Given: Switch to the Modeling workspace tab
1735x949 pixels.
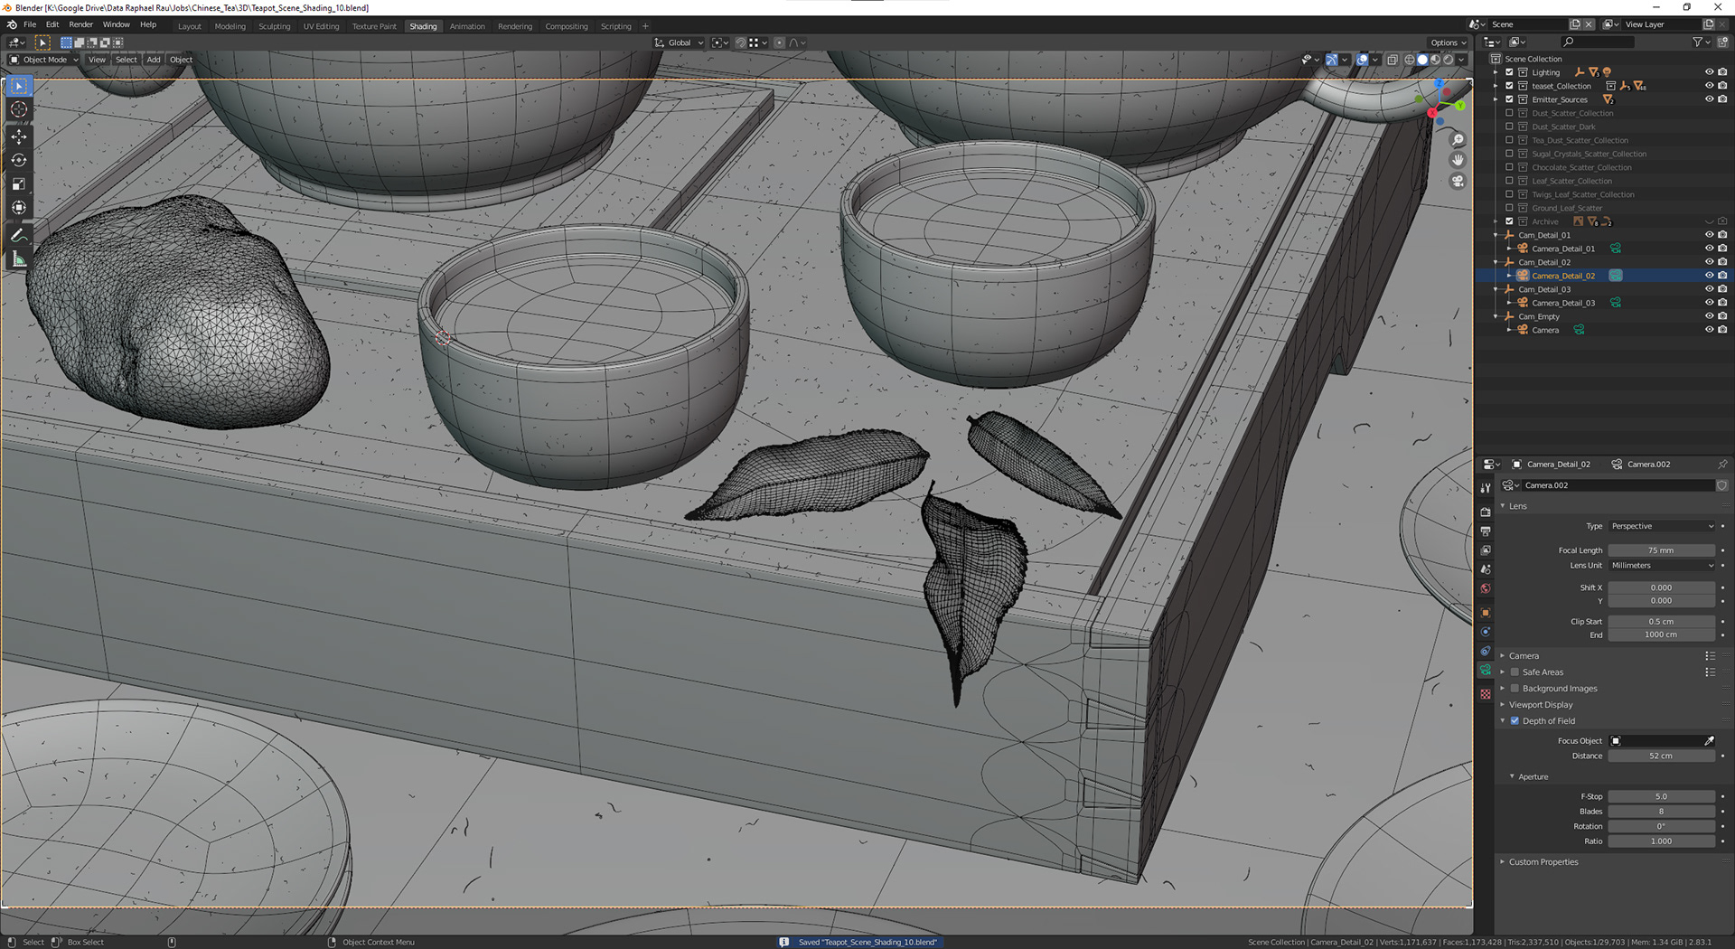Looking at the screenshot, I should coord(230,26).
